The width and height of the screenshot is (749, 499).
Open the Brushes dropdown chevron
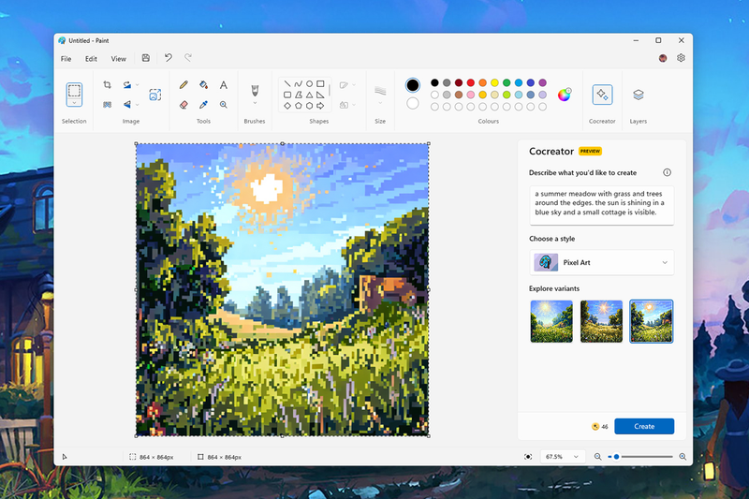click(x=255, y=103)
